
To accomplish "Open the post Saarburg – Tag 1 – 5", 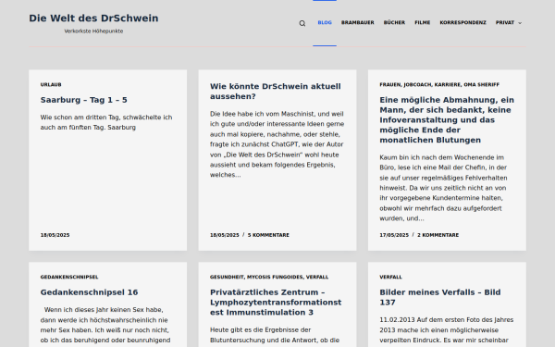I will coord(83,100).
